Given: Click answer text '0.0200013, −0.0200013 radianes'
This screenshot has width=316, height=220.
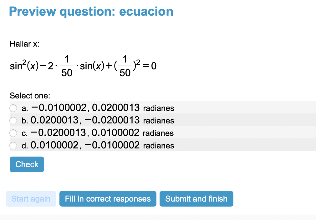Looking at the screenshot, I should coord(103,121).
